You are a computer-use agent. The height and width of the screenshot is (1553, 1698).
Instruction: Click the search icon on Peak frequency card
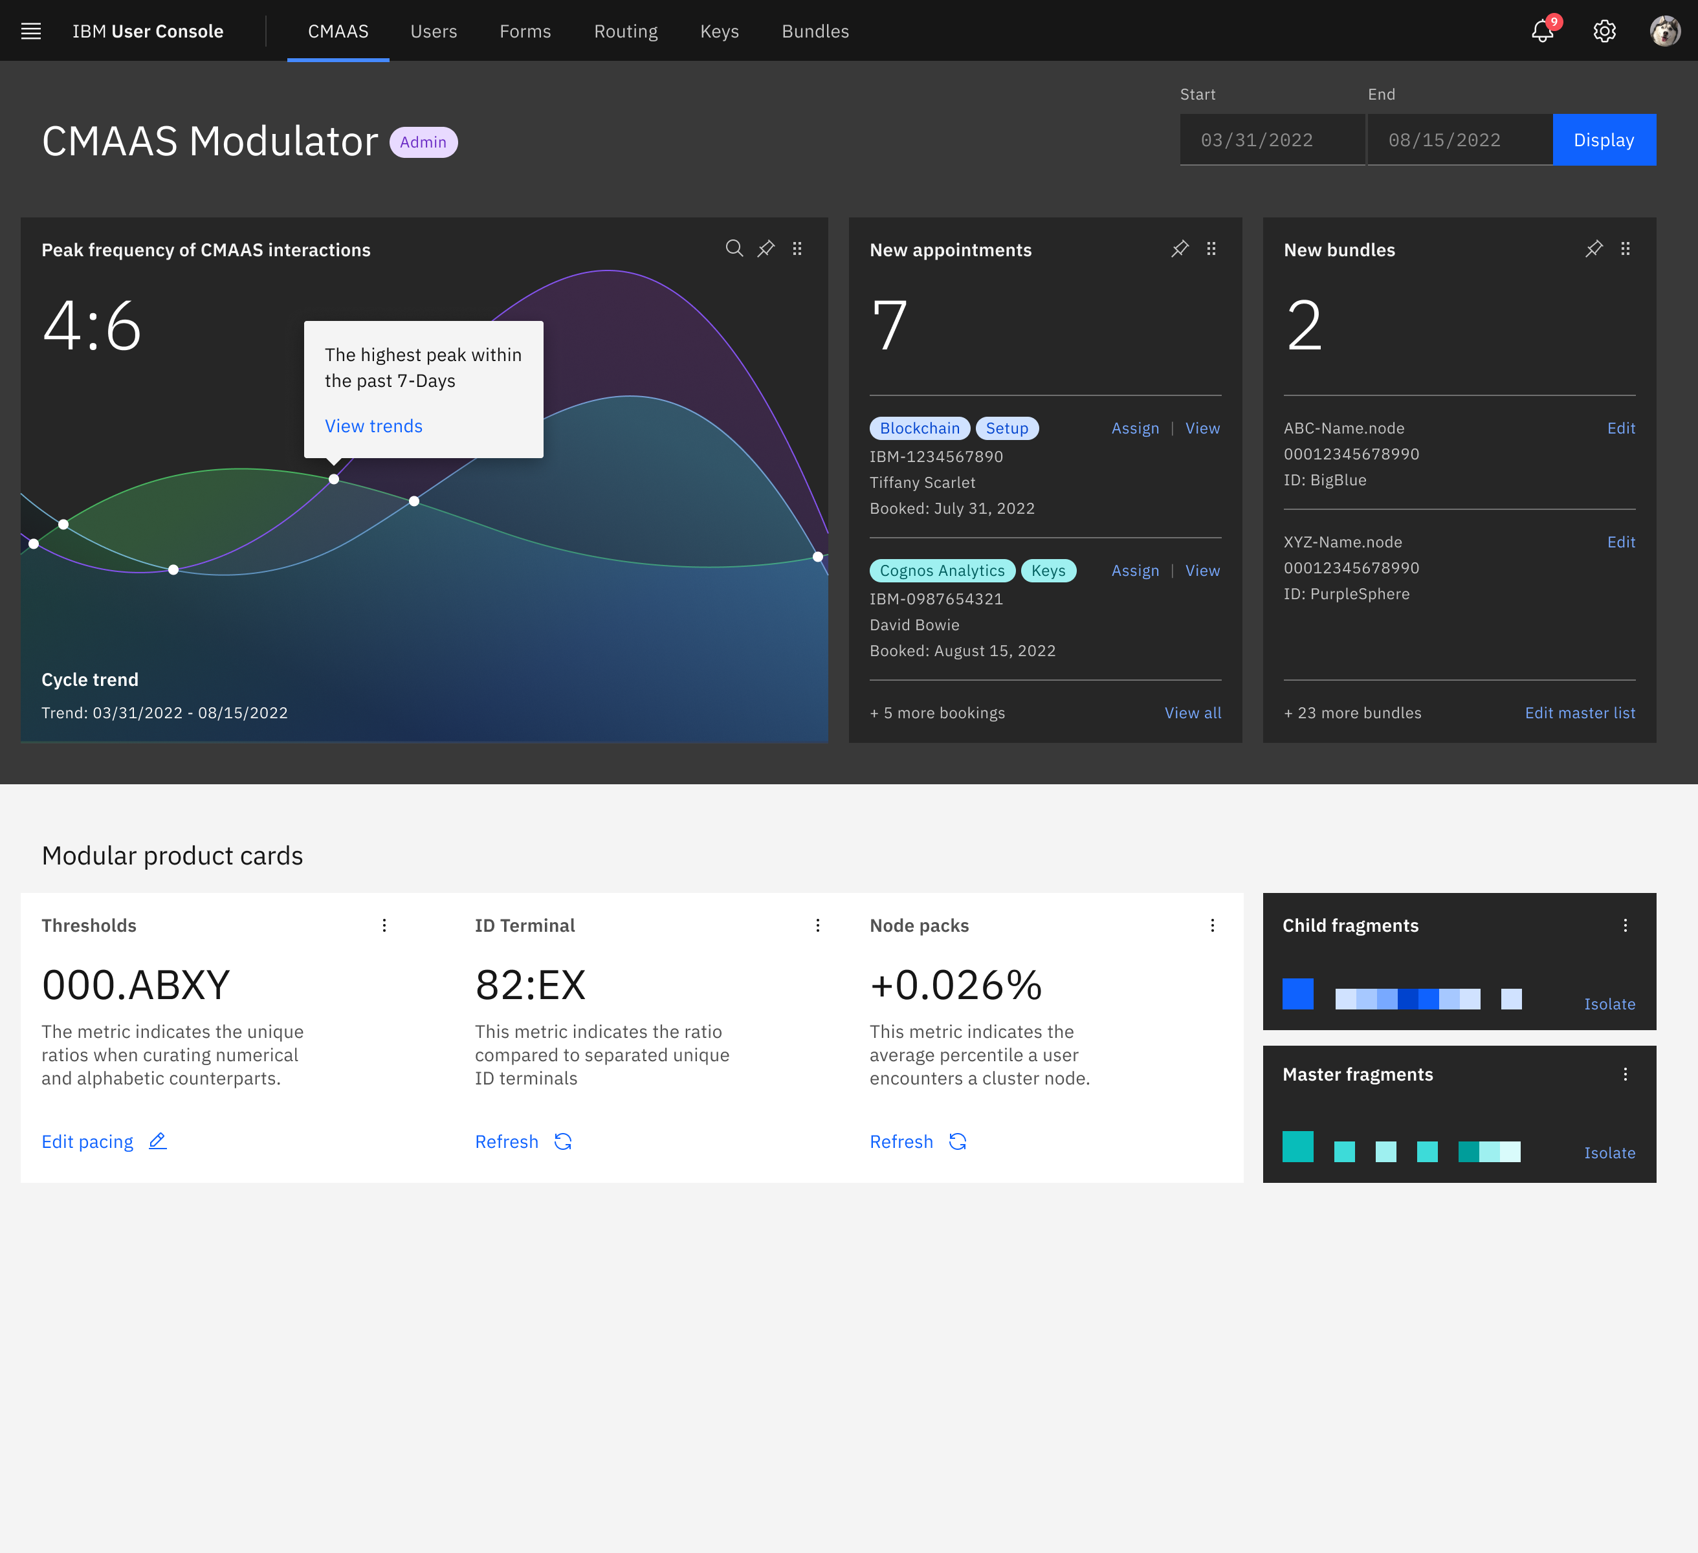tap(734, 248)
